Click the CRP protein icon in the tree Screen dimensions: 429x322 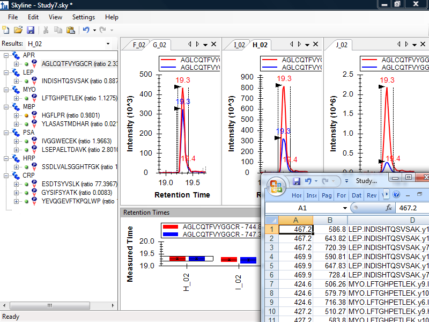(16, 175)
